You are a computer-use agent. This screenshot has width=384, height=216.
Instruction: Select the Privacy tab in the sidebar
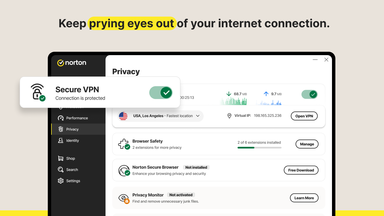click(72, 129)
